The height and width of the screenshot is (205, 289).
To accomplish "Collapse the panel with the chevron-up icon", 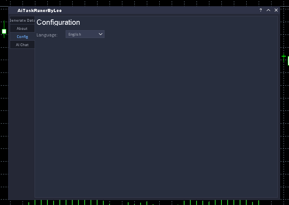I will (268, 10).
